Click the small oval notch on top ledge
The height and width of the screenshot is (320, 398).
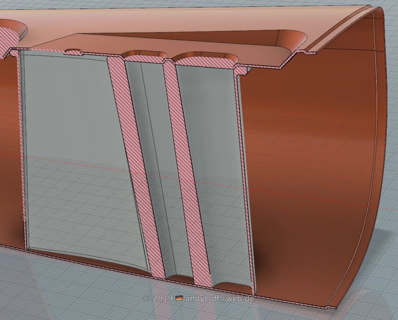tap(72, 52)
